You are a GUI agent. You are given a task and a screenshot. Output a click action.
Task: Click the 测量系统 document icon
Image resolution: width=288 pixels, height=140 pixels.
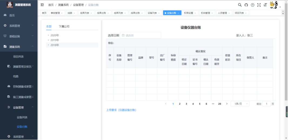click(x=5, y=47)
